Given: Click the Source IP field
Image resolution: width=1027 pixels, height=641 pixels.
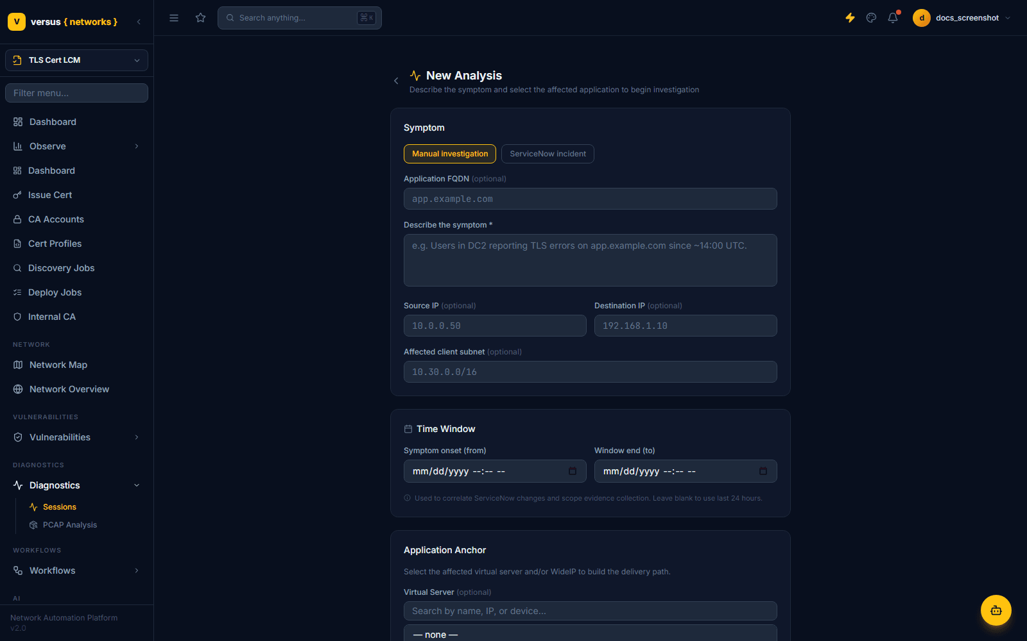Looking at the screenshot, I should coord(495,326).
